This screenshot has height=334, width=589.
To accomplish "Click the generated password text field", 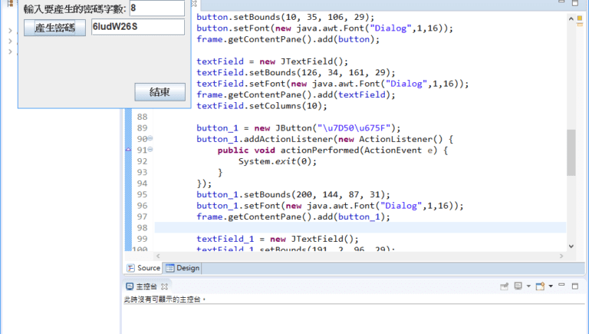I will point(138,27).
